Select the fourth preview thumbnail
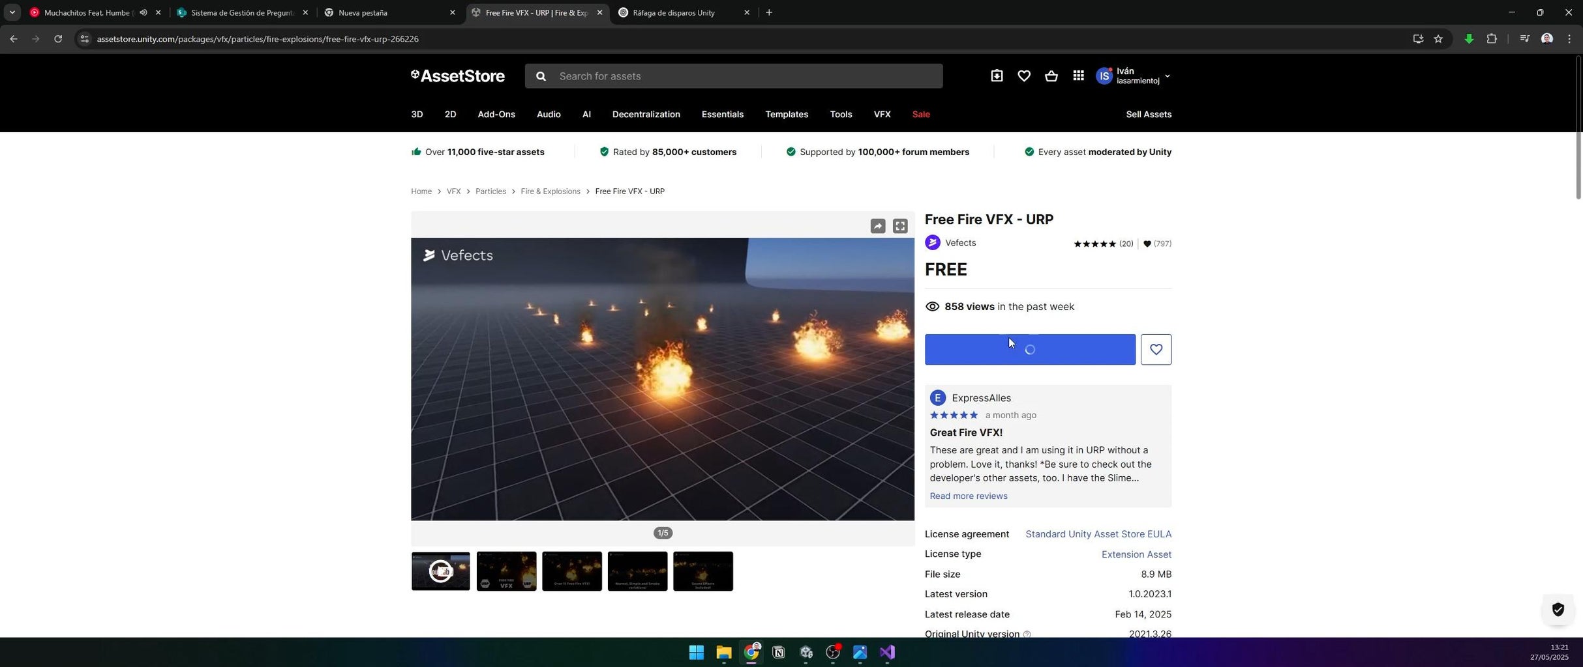1583x667 pixels. 637,571
